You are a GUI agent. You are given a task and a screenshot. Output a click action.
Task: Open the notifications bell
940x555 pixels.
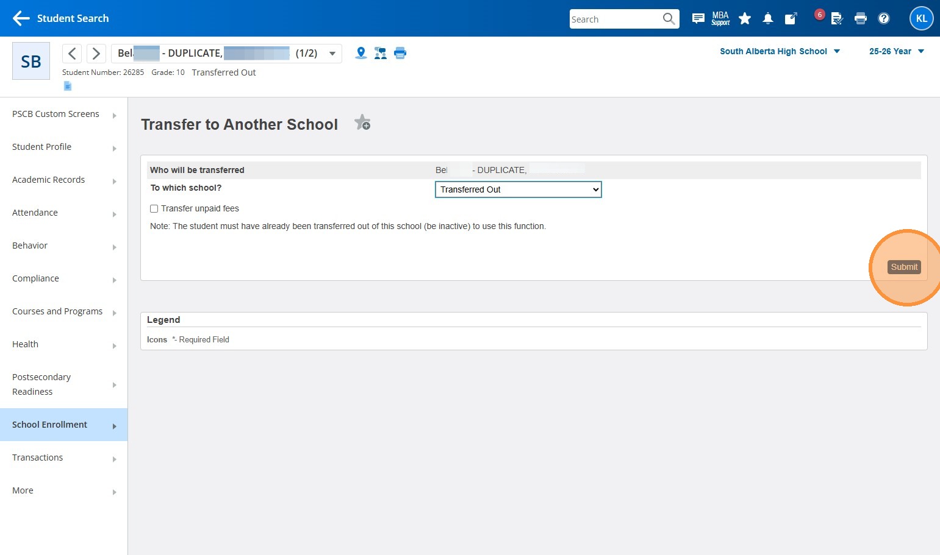pyautogui.click(x=768, y=18)
